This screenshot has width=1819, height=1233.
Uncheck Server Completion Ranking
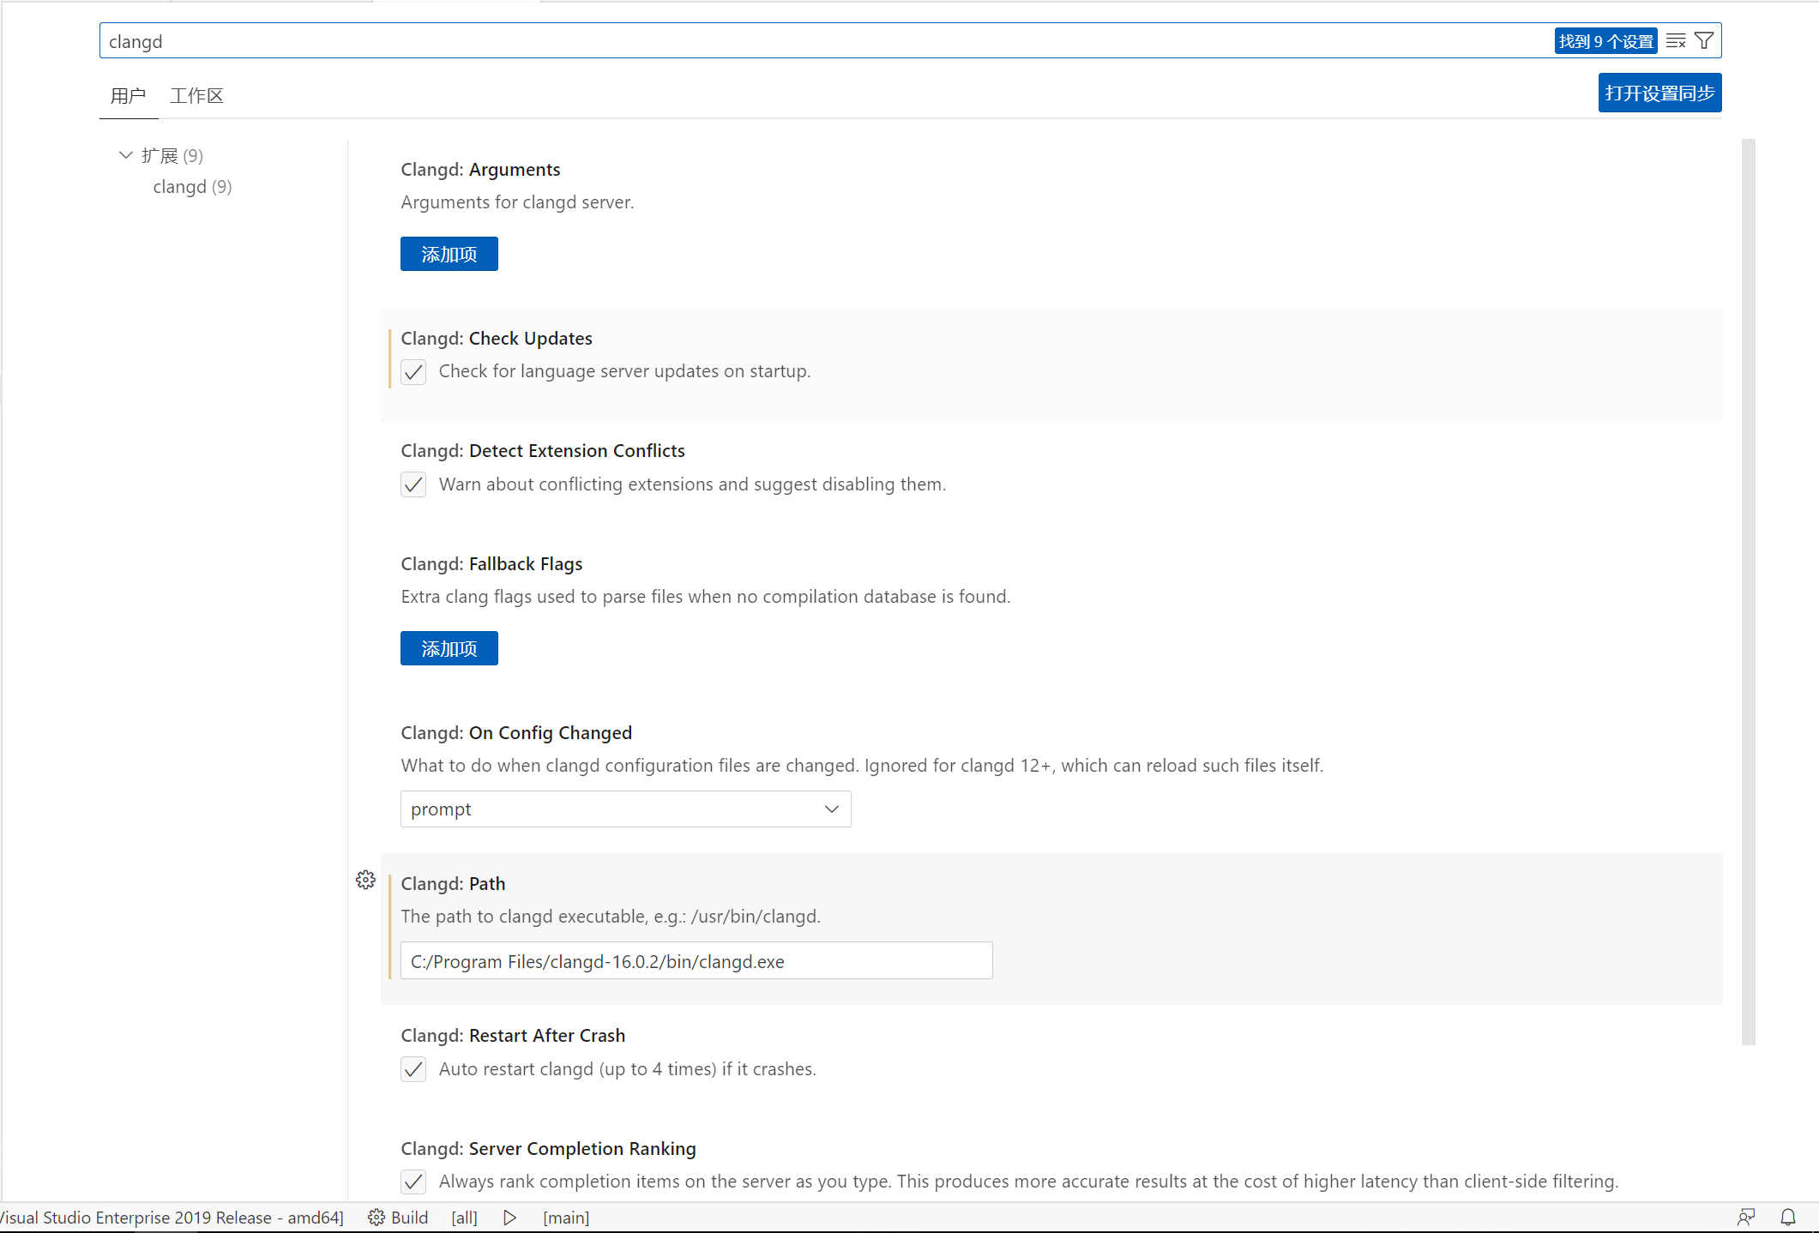pyautogui.click(x=413, y=1182)
